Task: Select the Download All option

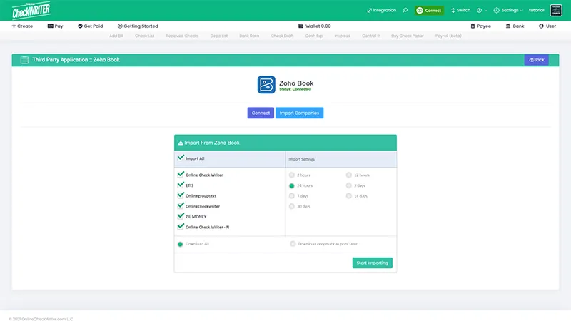Action: tap(180, 244)
